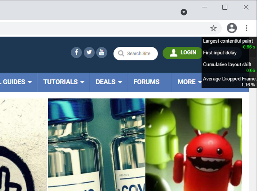Open the Twitter social icon
This screenshot has height=191, width=257.
click(x=89, y=53)
